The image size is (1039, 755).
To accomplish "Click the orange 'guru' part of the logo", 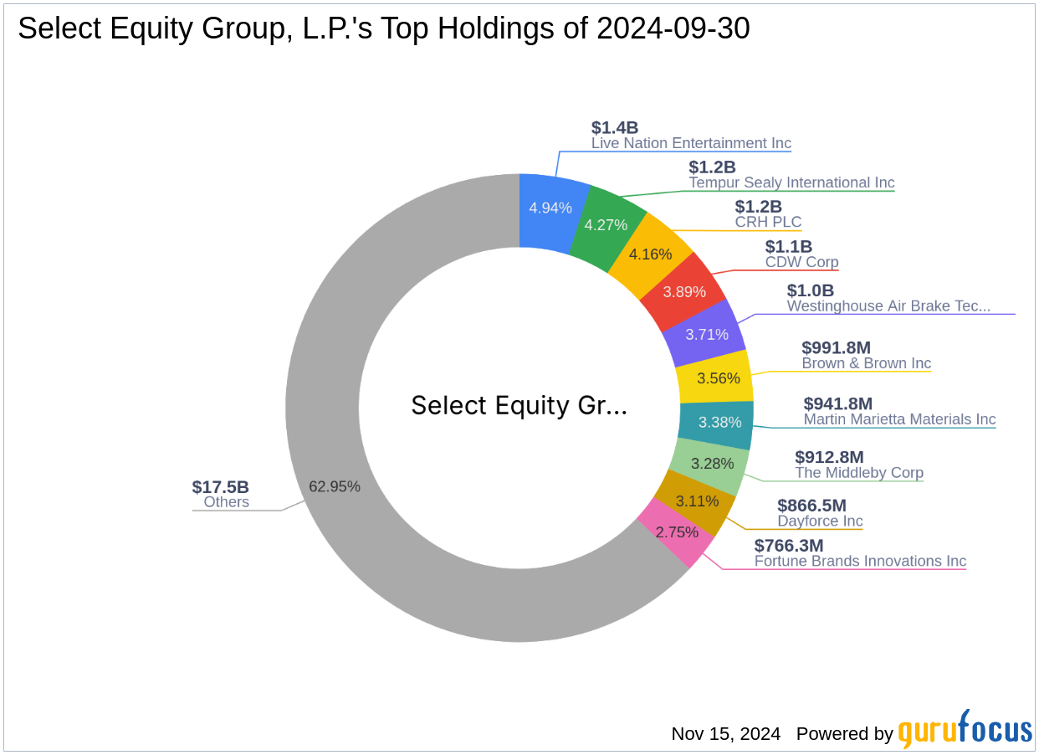I will coord(926,730).
